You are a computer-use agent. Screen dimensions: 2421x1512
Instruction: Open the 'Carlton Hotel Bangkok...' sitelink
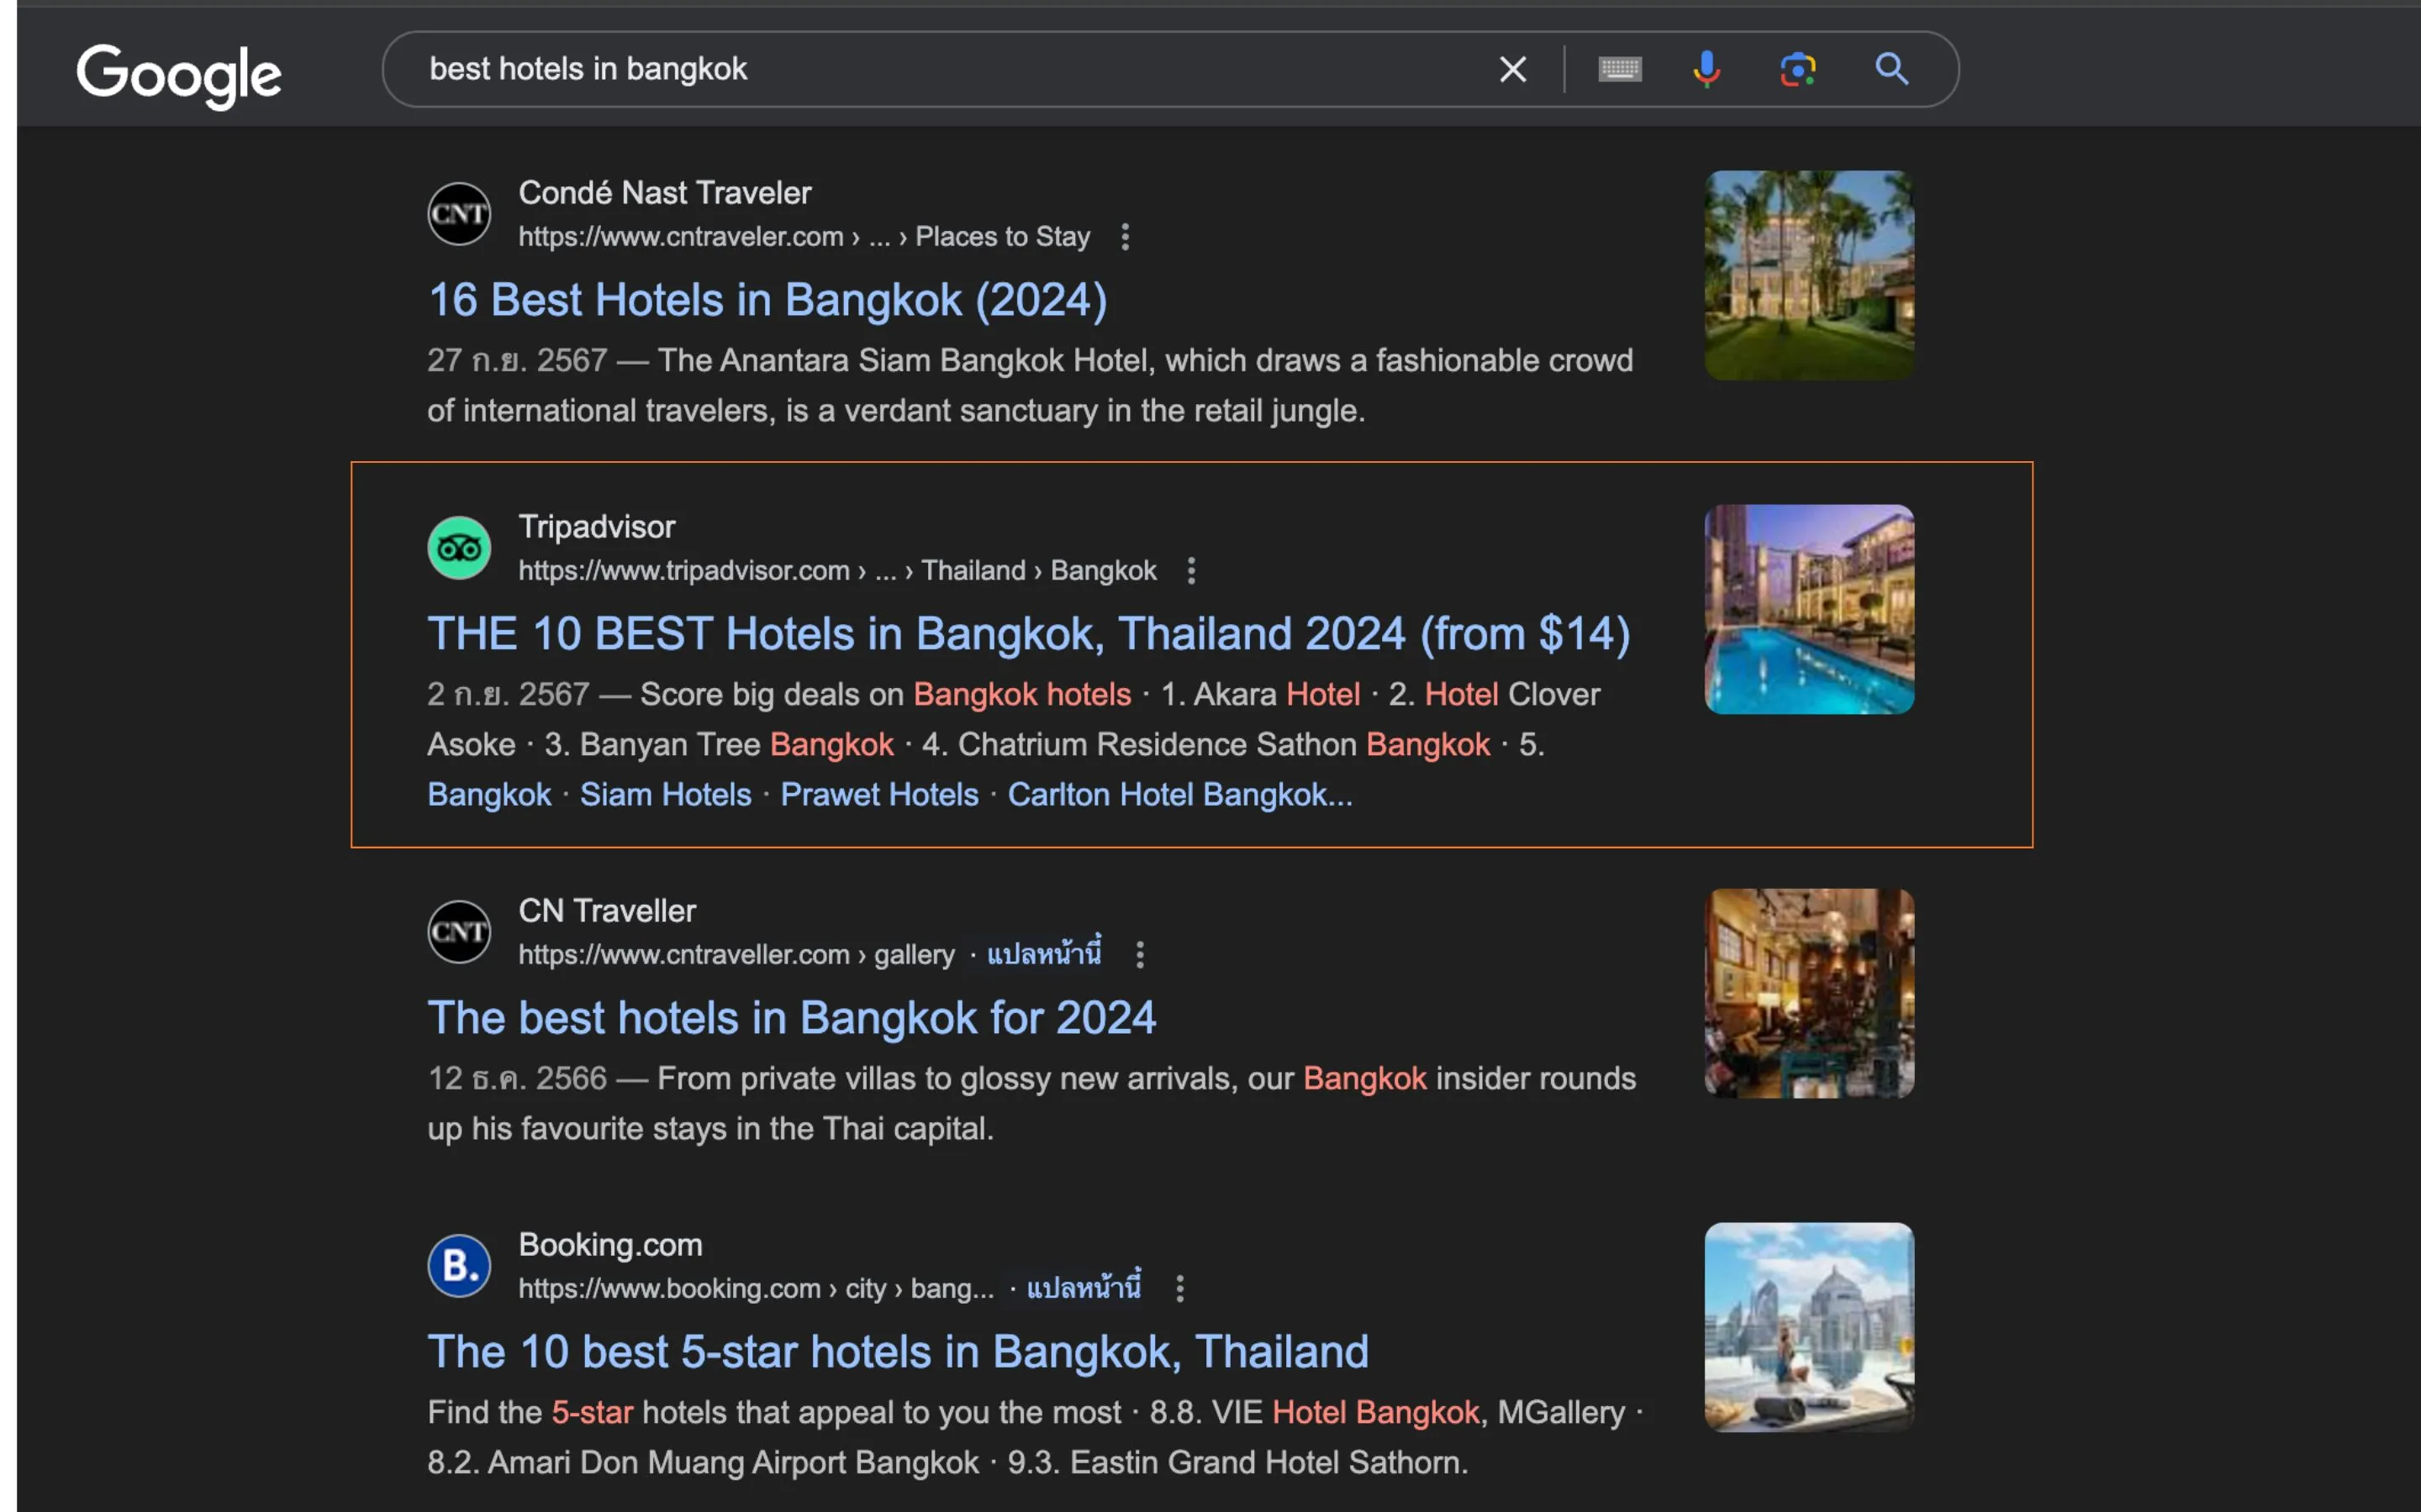[x=1179, y=795]
